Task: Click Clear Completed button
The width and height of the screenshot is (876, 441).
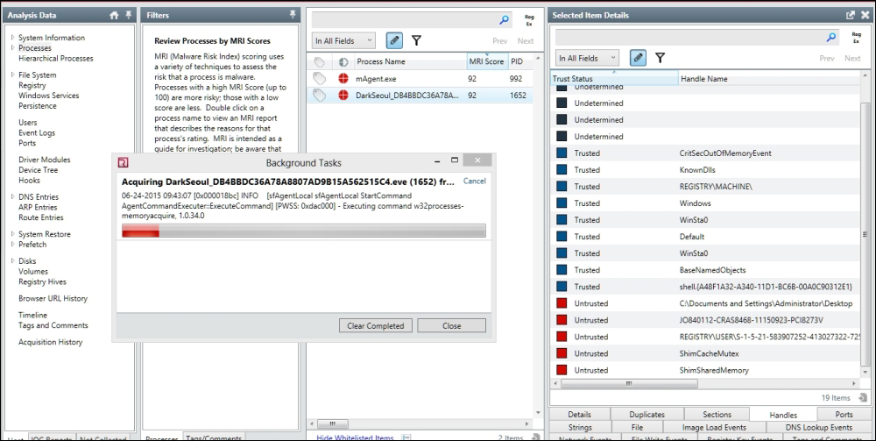Action: (376, 326)
